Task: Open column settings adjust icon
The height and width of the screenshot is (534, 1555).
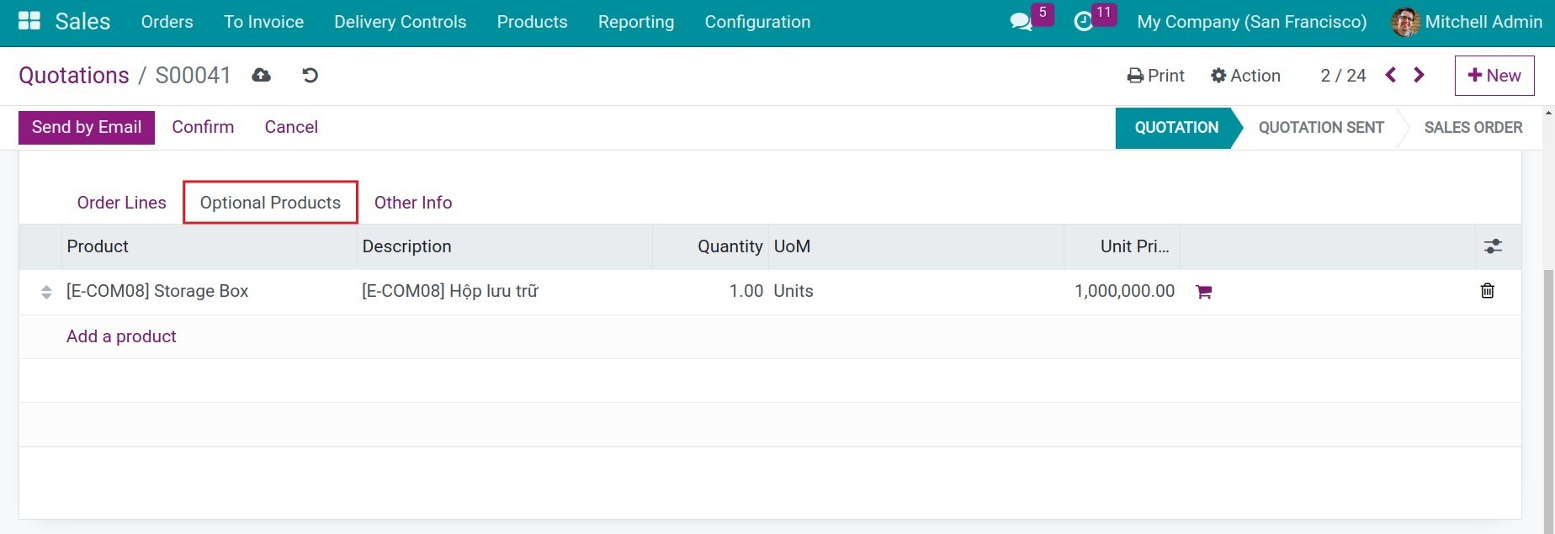Action: [x=1493, y=246]
